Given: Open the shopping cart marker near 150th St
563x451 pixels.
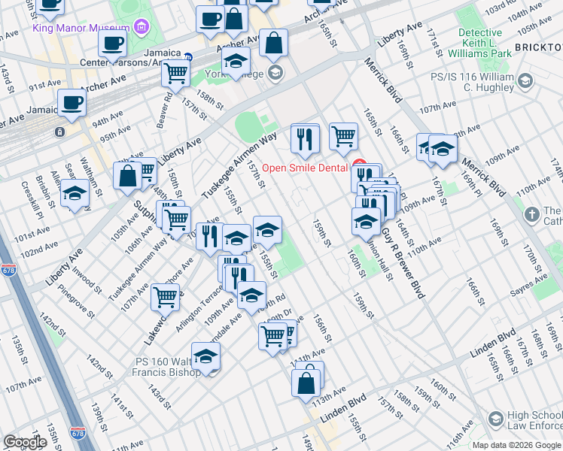Looking at the screenshot, I should tap(176, 222).
